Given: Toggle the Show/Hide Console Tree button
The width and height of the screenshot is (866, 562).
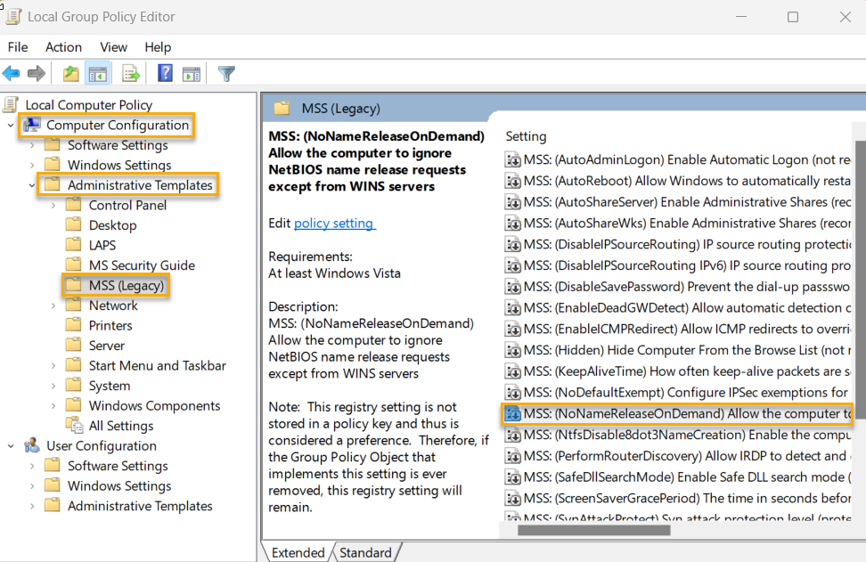Looking at the screenshot, I should 98,73.
